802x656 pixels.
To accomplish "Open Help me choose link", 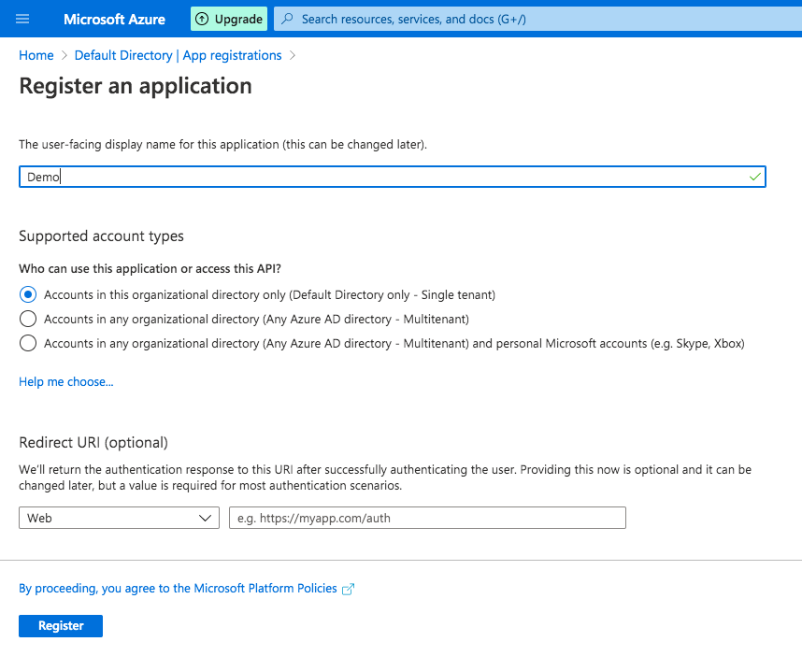I will [x=66, y=382].
